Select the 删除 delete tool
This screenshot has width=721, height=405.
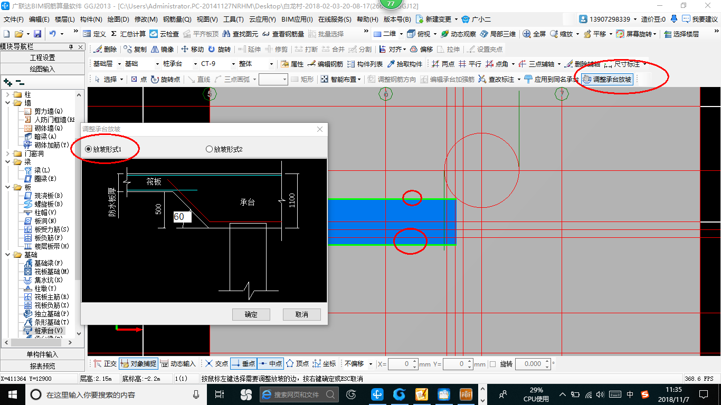click(105, 49)
